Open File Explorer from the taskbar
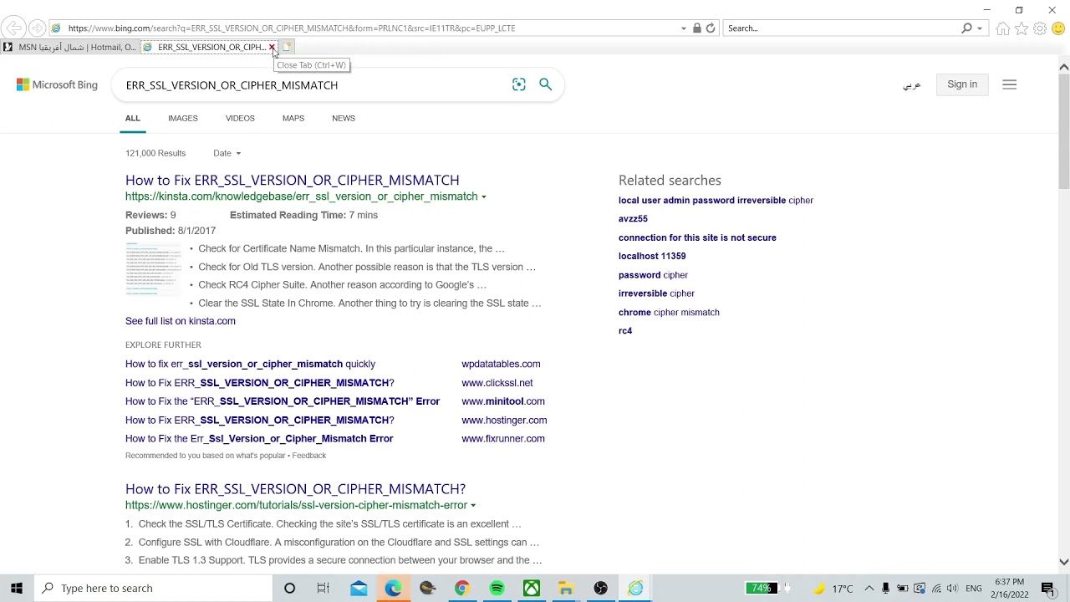 (566, 588)
